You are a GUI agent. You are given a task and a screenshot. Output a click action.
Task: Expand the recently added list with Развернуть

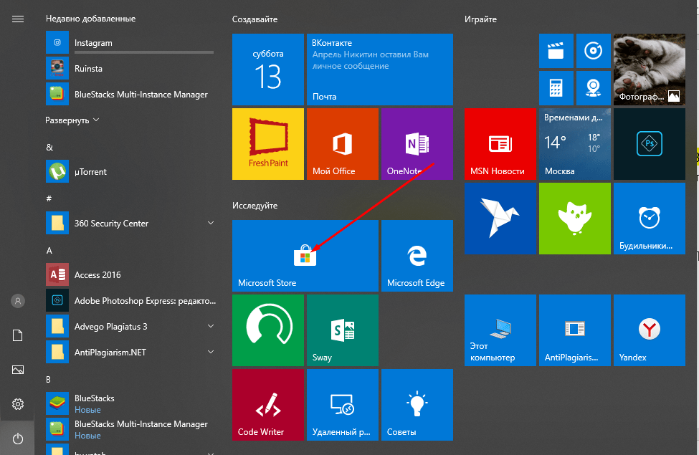tap(72, 120)
